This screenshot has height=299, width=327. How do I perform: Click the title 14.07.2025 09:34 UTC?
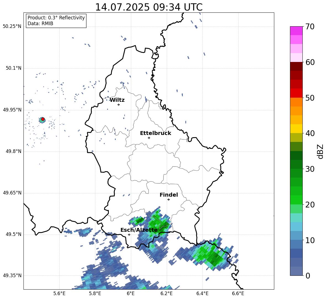pyautogui.click(x=149, y=7)
